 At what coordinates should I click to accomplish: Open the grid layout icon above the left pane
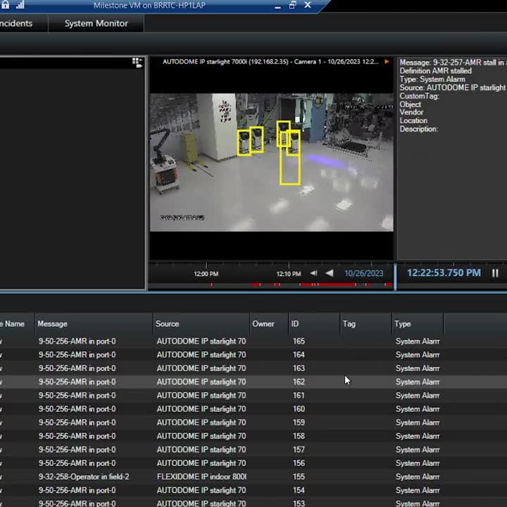(x=137, y=63)
